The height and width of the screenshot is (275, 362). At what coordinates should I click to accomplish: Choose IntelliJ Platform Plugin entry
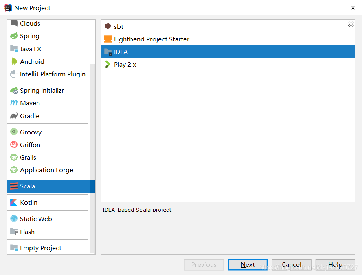point(53,74)
